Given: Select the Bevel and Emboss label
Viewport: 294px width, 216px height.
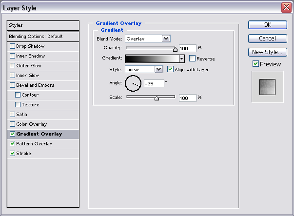Looking at the screenshot, I should 35,85.
